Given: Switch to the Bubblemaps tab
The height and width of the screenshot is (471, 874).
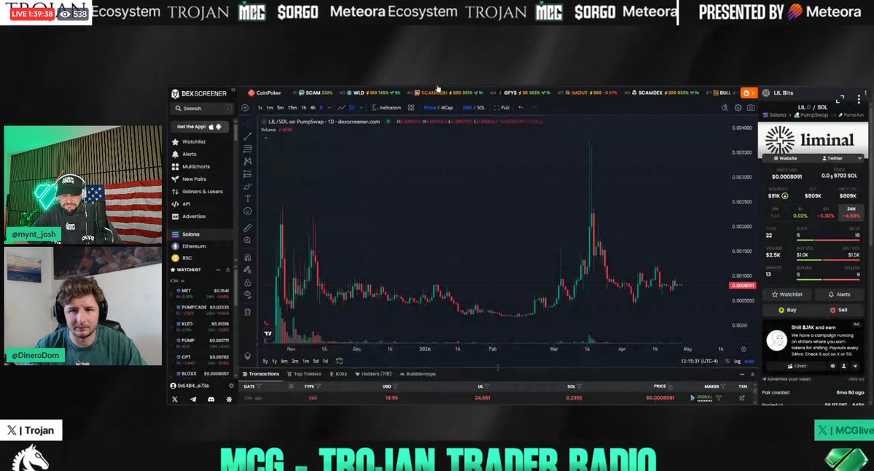Looking at the screenshot, I should point(418,374).
